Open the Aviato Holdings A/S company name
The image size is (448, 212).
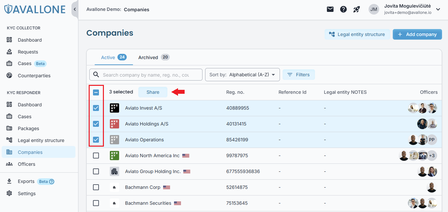[147, 124]
